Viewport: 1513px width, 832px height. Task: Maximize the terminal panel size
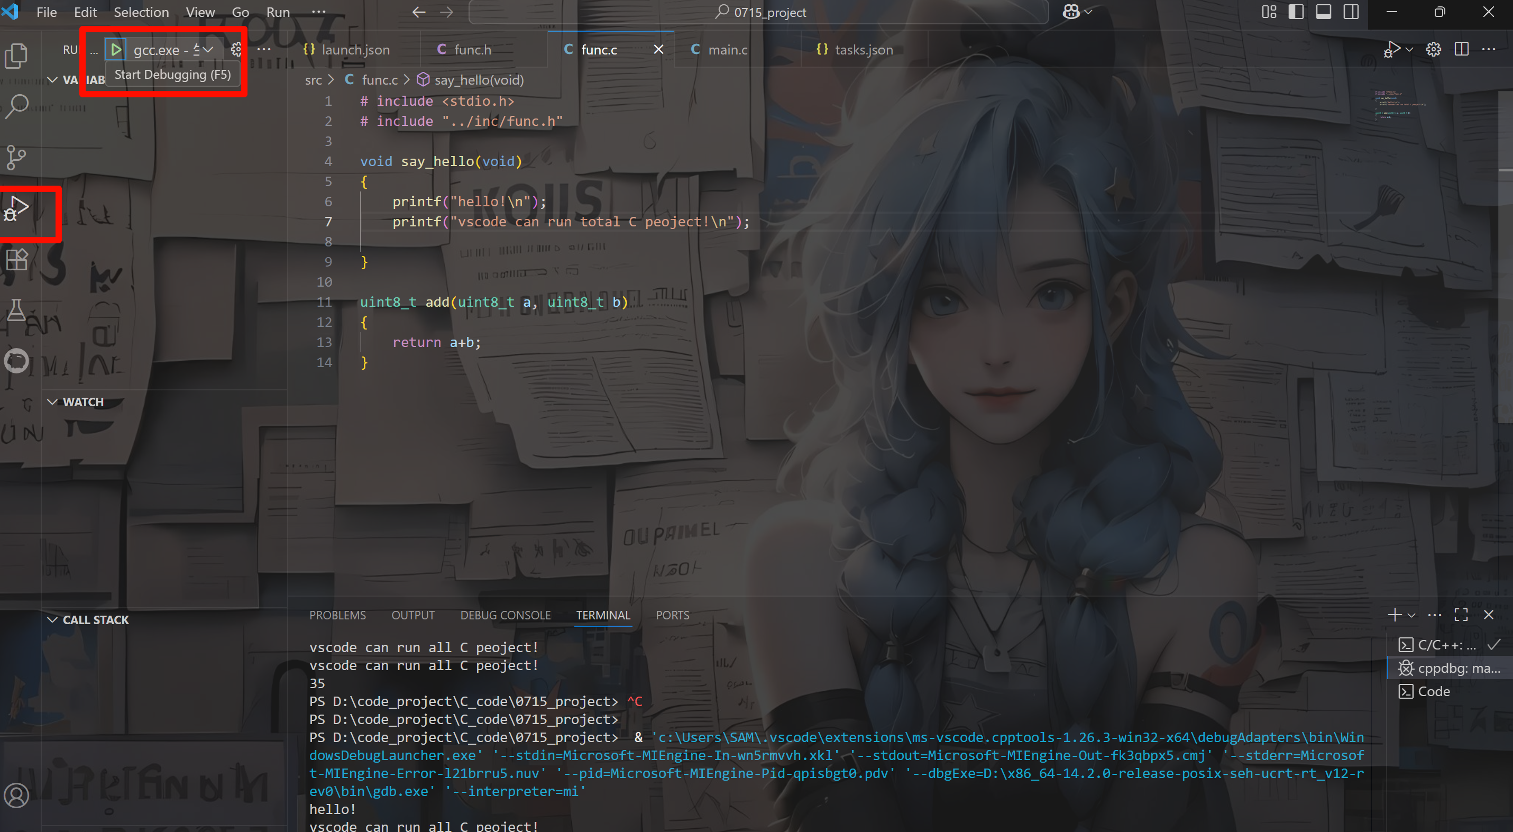(x=1461, y=615)
